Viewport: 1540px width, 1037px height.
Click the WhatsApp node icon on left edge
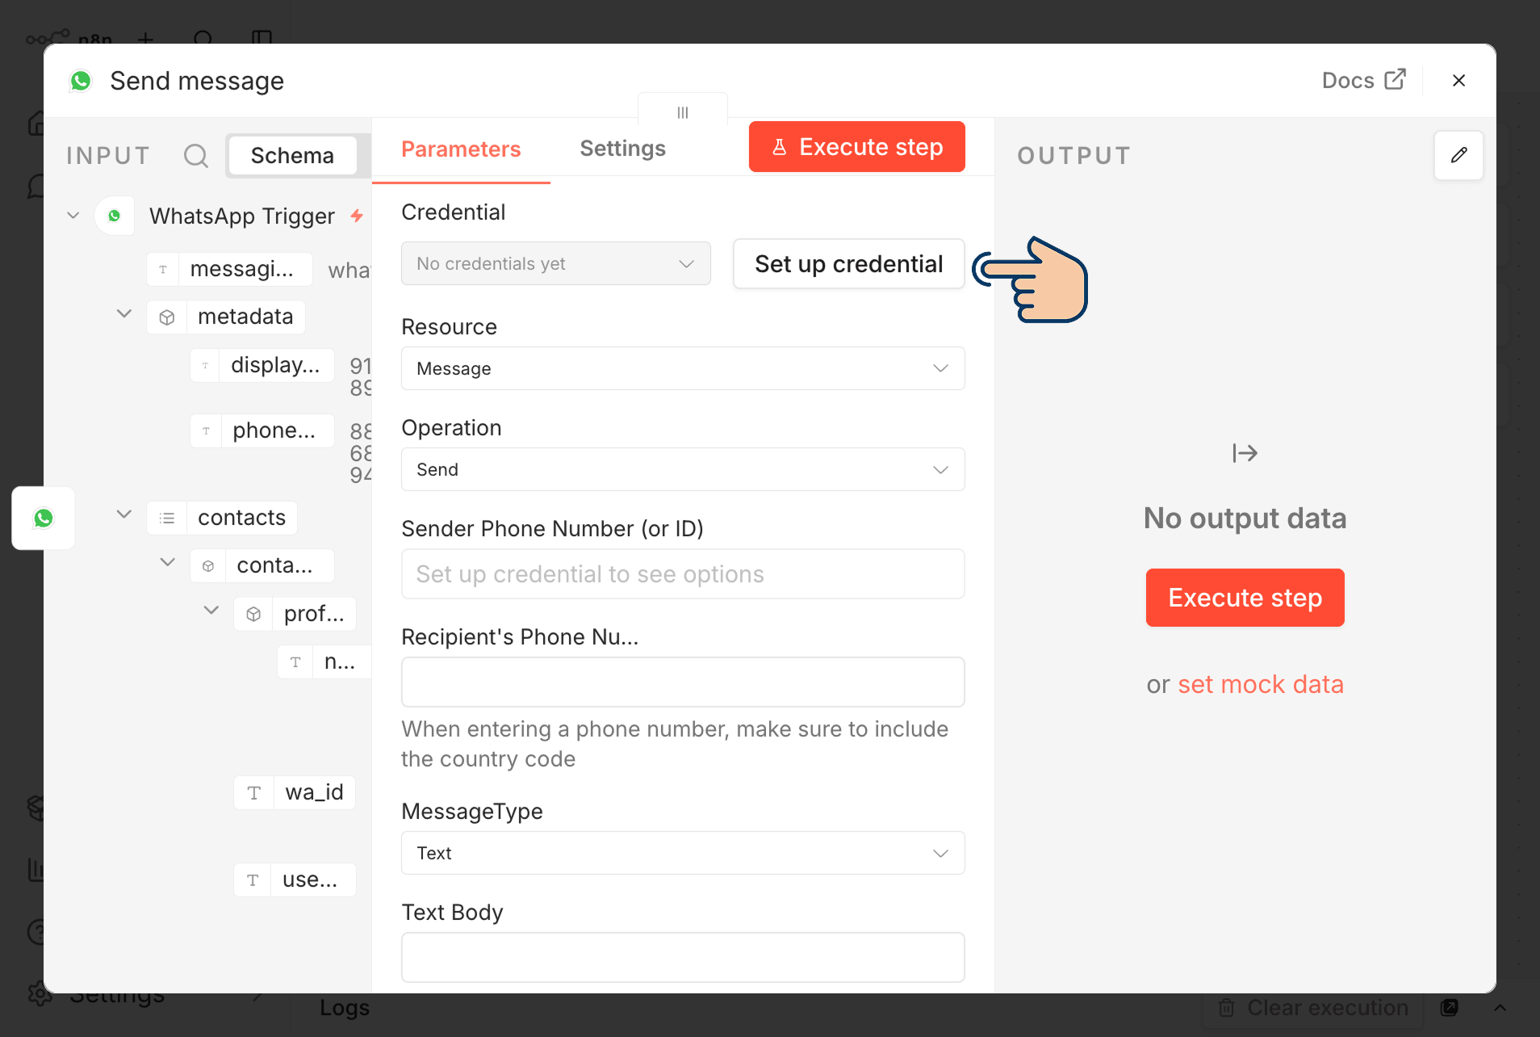click(44, 518)
